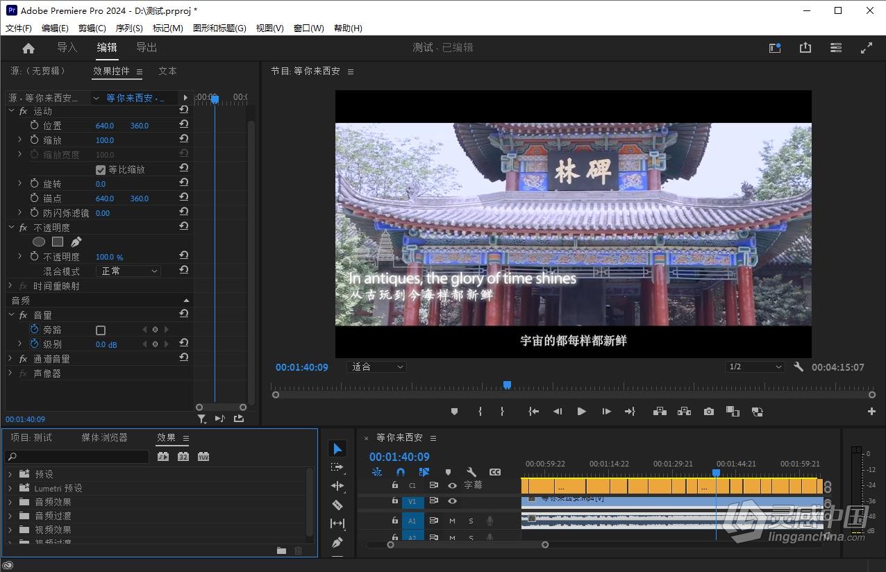Filter effects by 32-bit Color icon

click(183, 457)
